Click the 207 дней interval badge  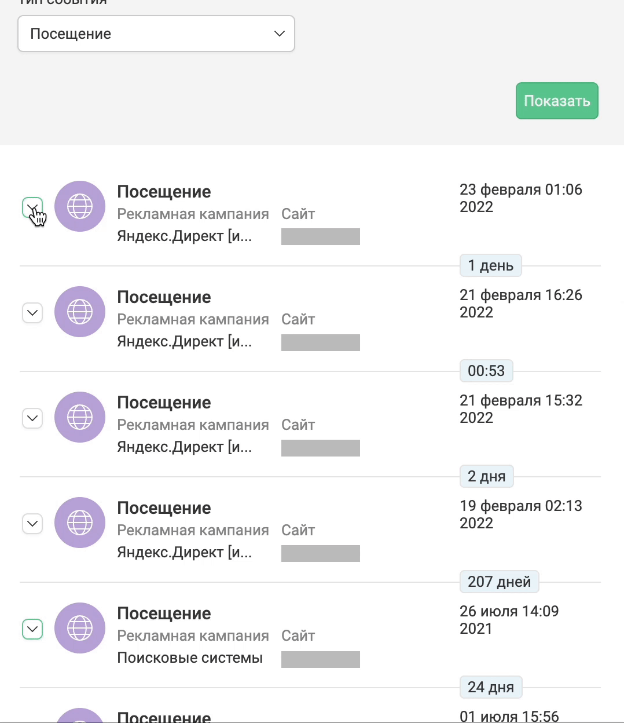coord(500,582)
